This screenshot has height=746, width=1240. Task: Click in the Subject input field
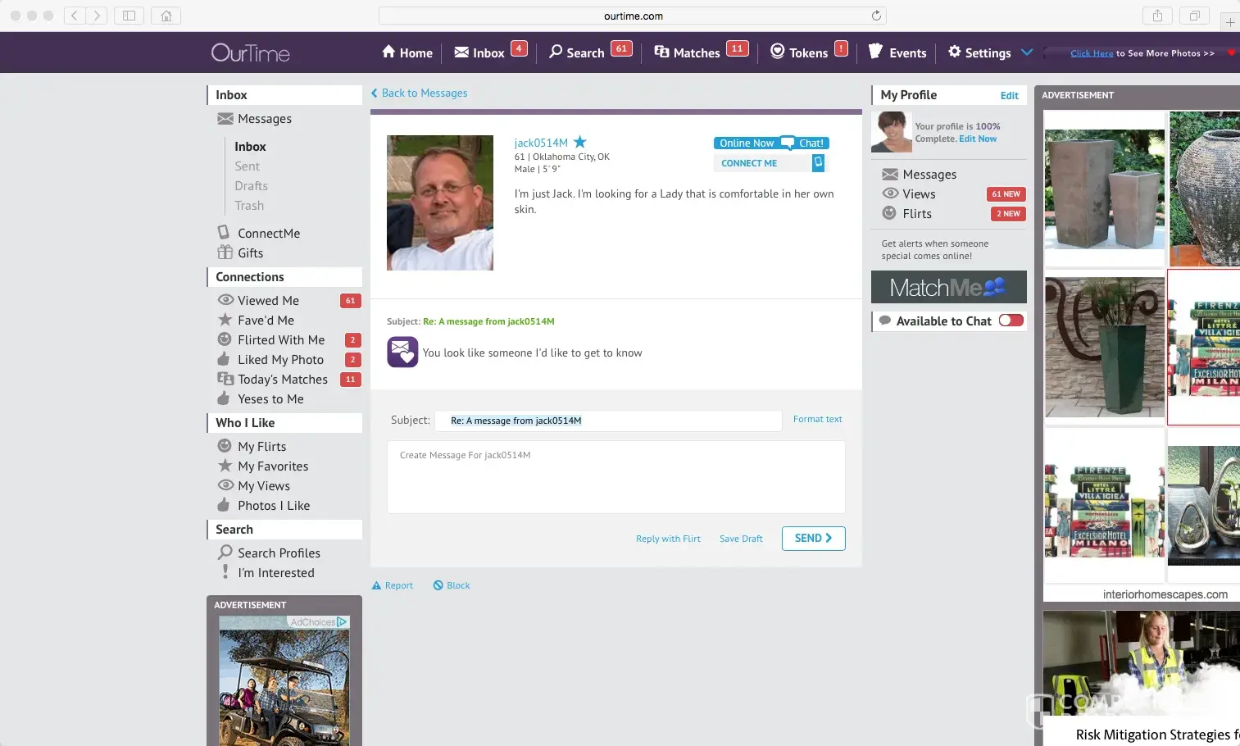608,421
